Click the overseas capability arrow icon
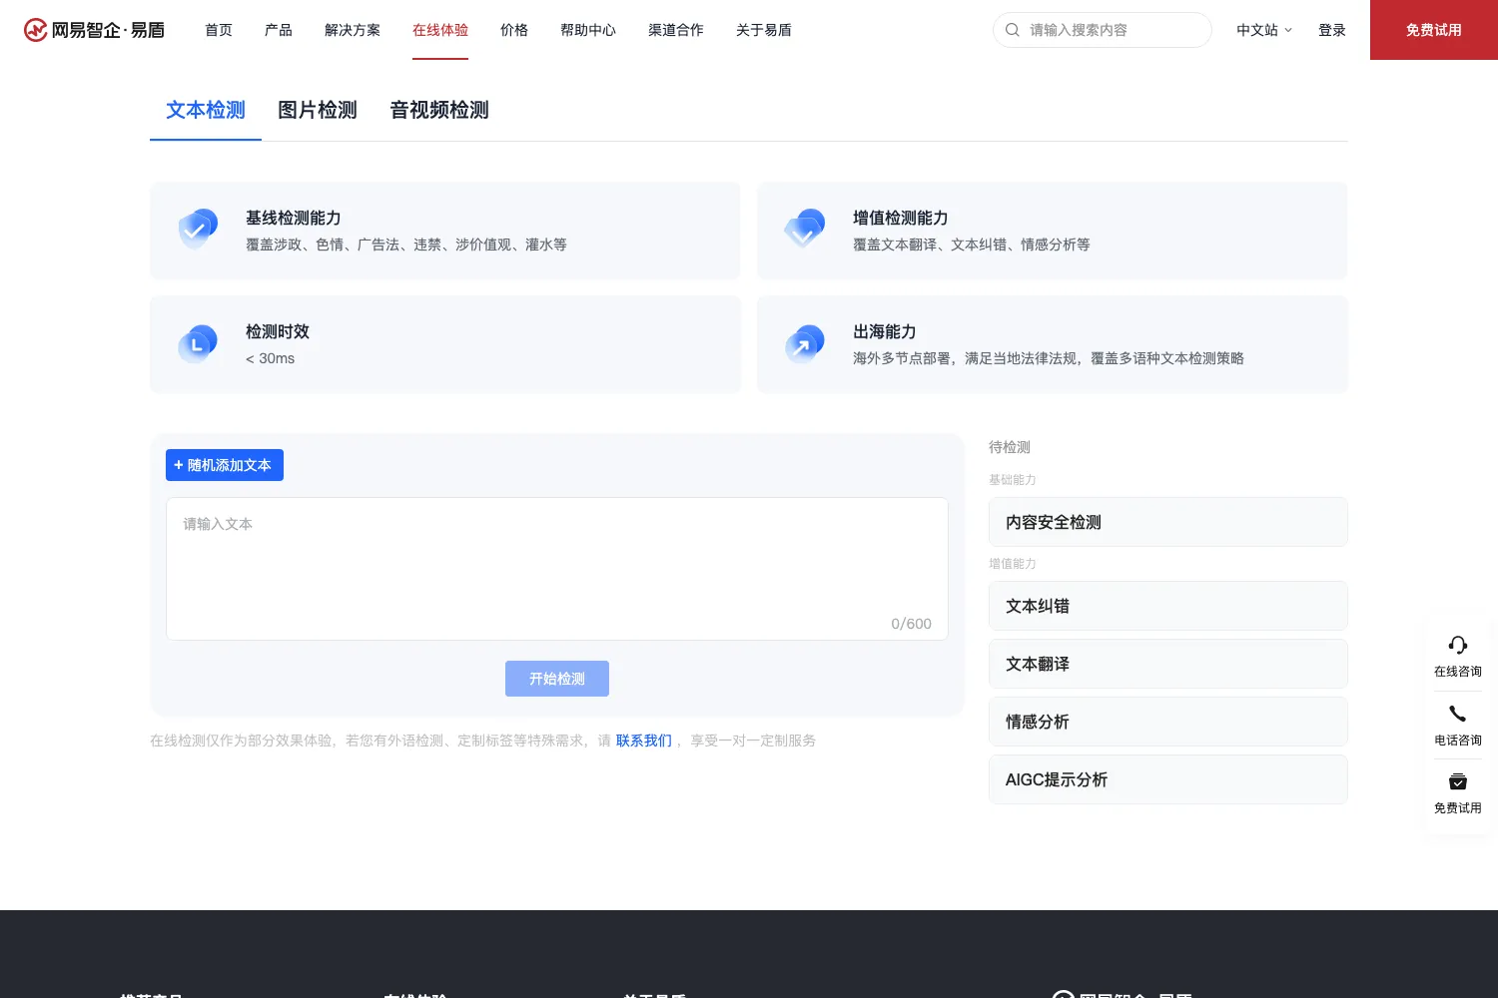 point(805,343)
